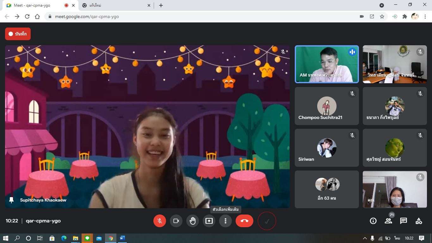Open the activities panel icon

419,221
